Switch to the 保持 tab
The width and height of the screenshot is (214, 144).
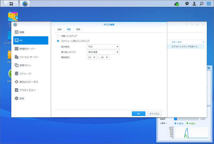pyautogui.click(x=78, y=29)
